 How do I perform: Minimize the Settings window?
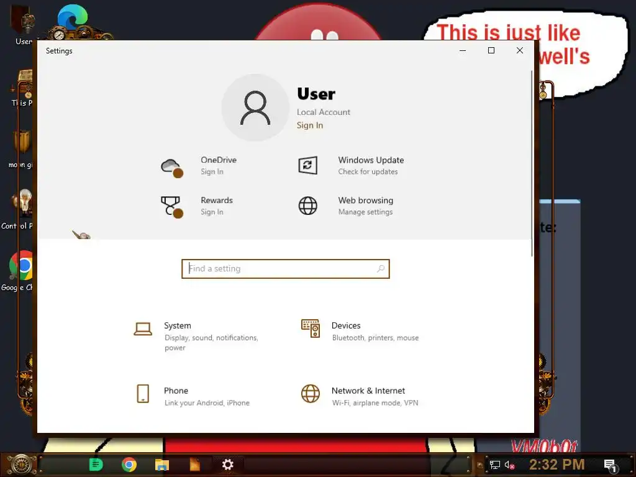point(462,50)
